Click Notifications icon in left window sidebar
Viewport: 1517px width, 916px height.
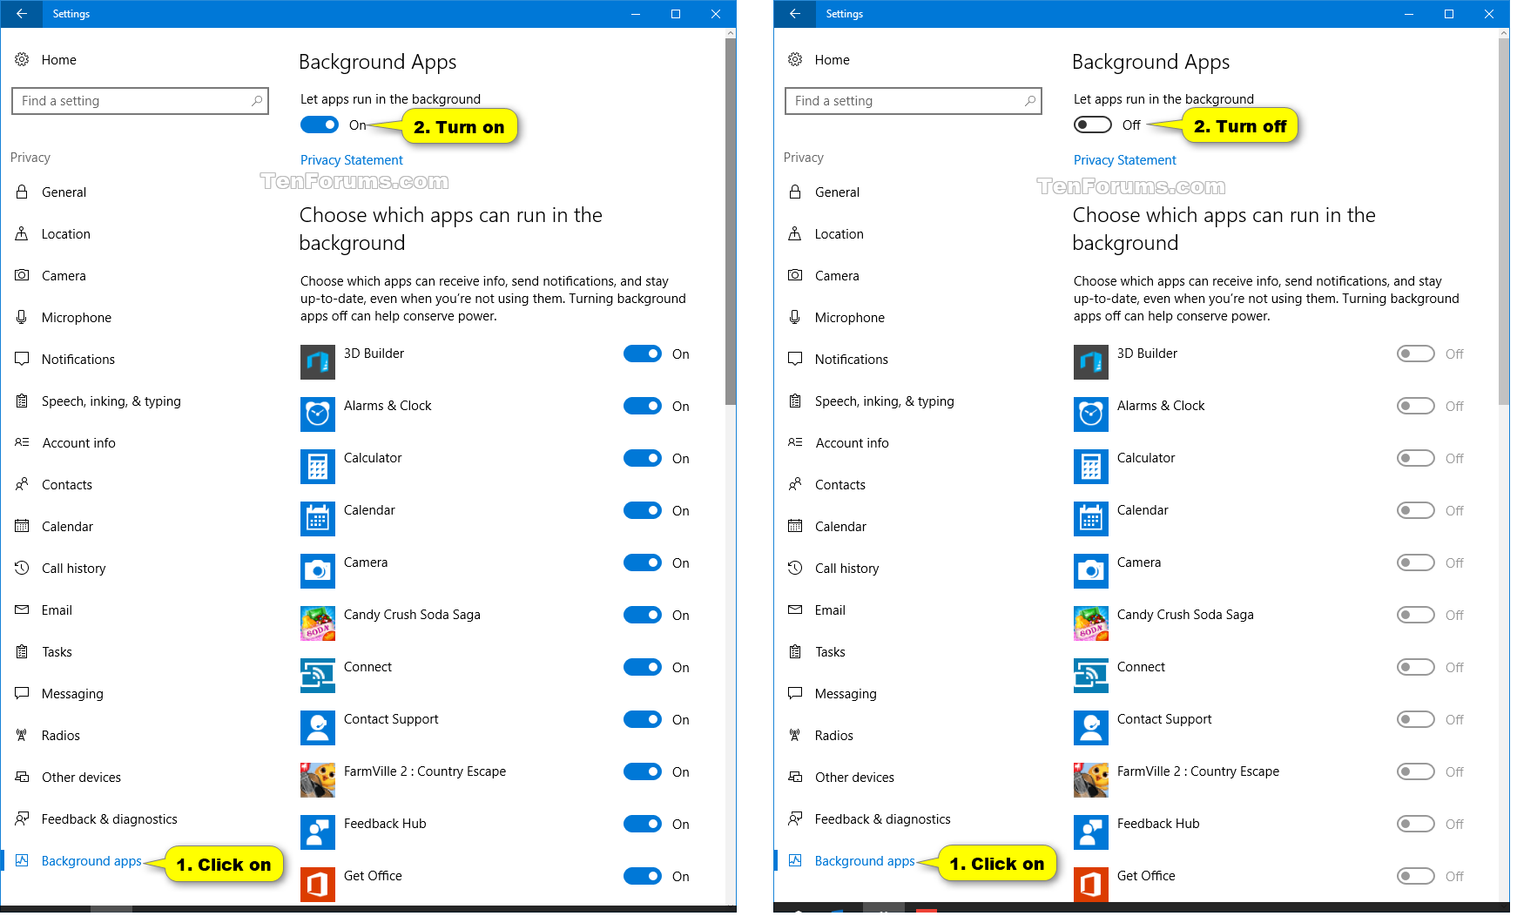pyautogui.click(x=22, y=359)
